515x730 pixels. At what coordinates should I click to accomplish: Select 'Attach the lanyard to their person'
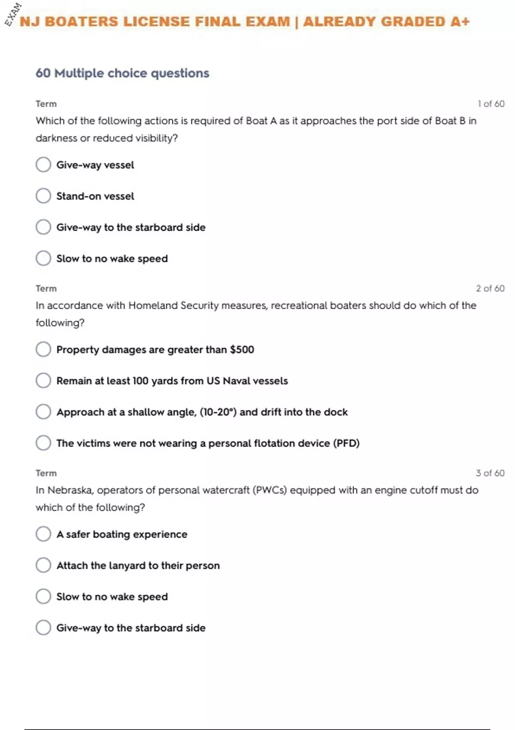tap(43, 565)
